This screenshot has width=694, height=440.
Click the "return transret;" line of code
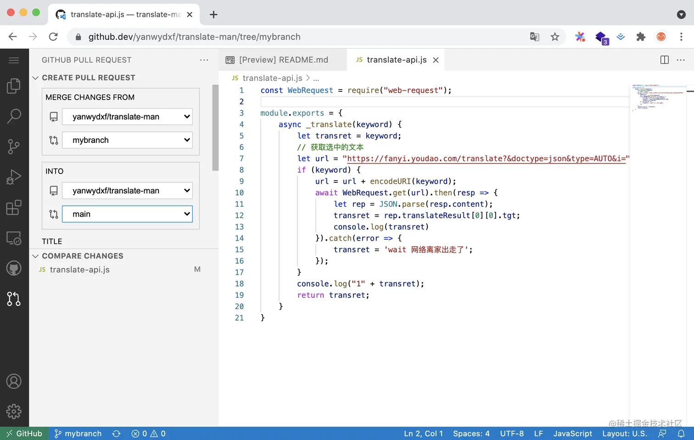click(x=333, y=295)
